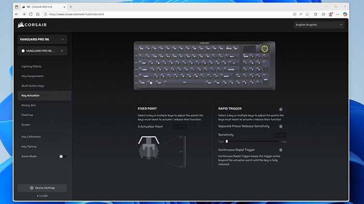
Task: Select Key Actuation menu item
Action: [x=44, y=96]
